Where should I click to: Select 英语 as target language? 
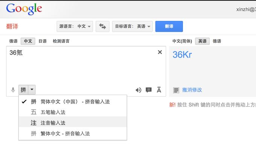pyautogui.click(x=202, y=41)
